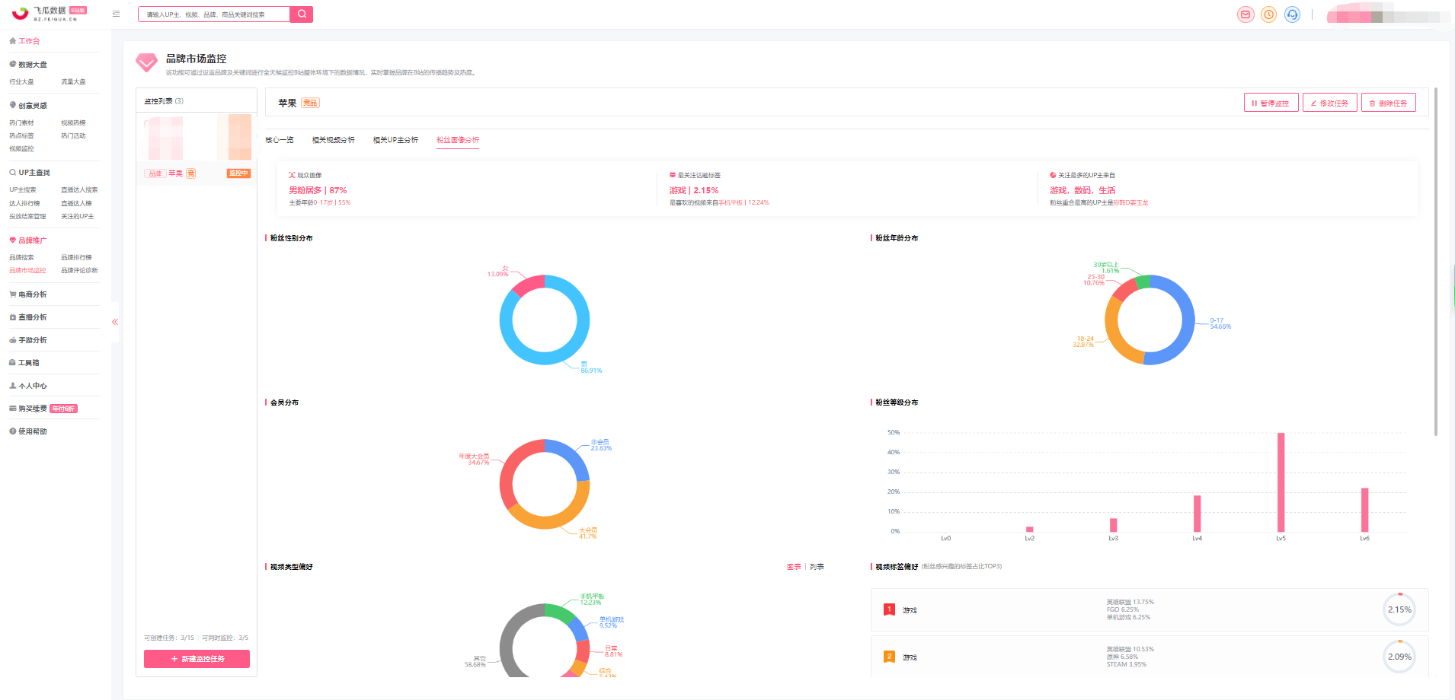The width and height of the screenshot is (1455, 700).
Task: Click the 监控中 status badge
Action: (x=238, y=173)
